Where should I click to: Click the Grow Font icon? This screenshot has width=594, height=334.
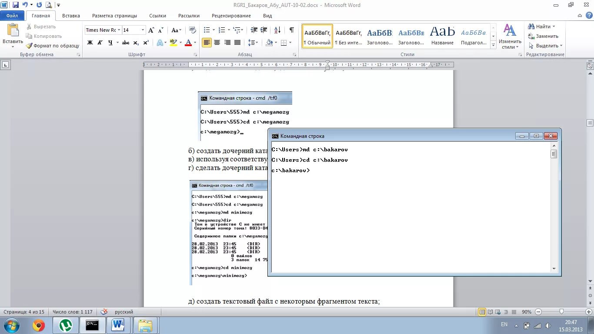[151, 30]
